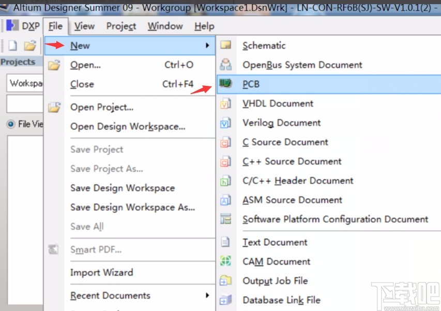Create a new C/C++ Header Document
This screenshot has height=311, width=441.
(x=329, y=181)
